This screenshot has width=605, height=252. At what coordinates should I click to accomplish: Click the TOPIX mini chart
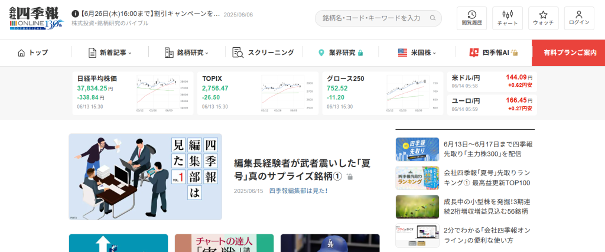click(287, 94)
